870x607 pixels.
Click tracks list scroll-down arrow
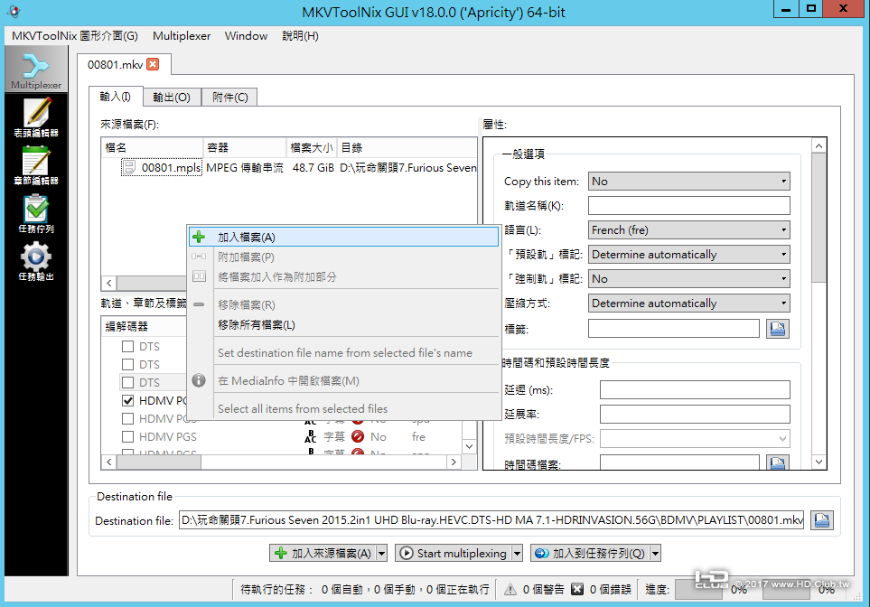[469, 446]
